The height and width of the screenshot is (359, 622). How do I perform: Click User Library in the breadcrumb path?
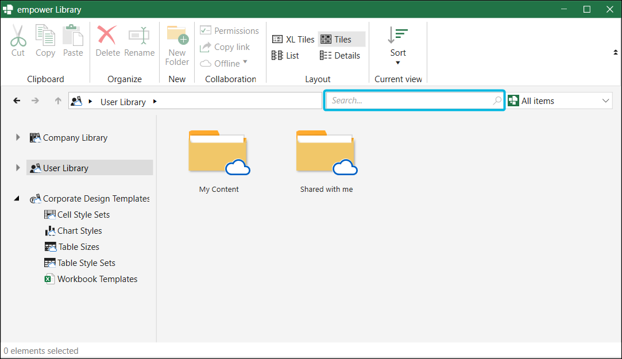click(123, 102)
